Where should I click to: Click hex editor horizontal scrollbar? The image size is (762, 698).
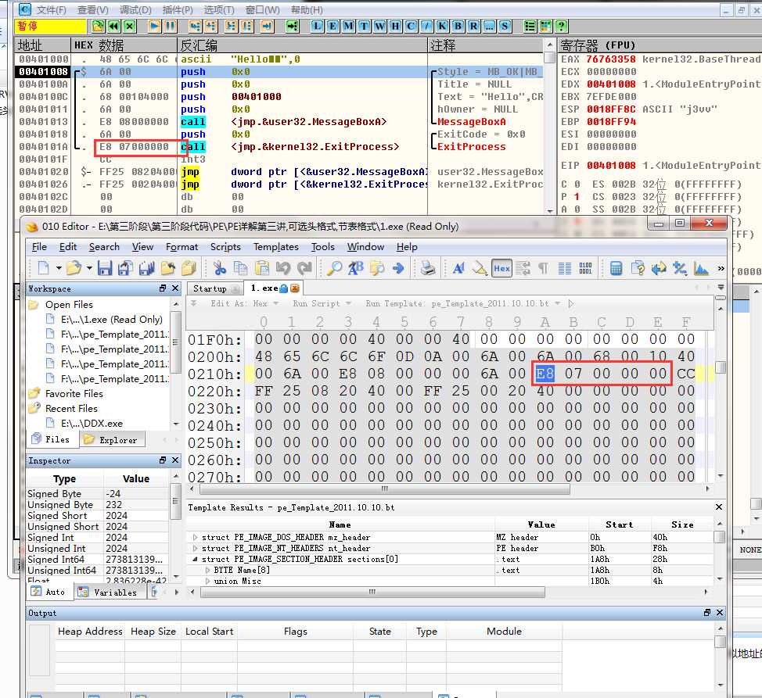pos(384,489)
